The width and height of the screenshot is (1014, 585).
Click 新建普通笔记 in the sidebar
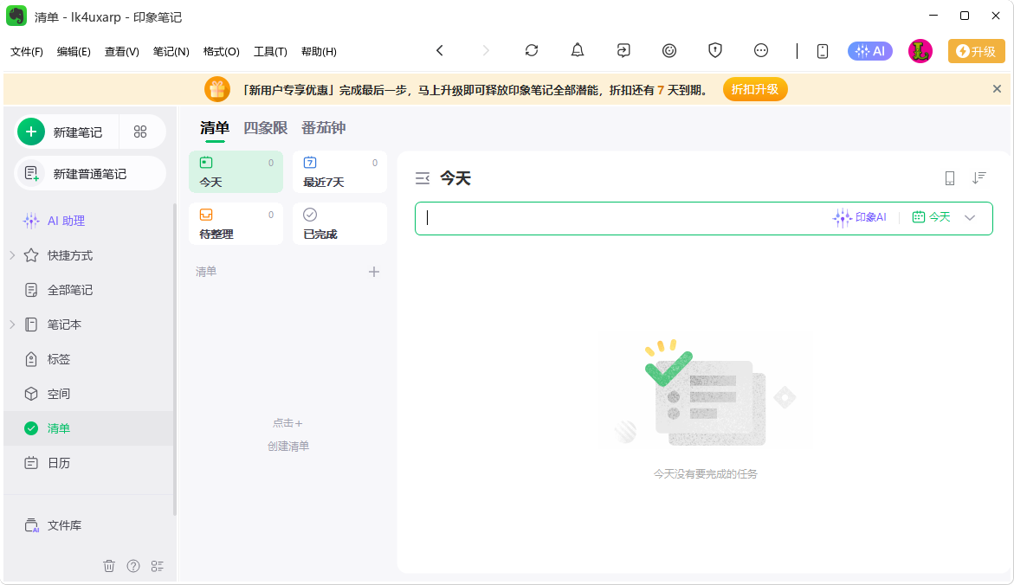pyautogui.click(x=89, y=173)
